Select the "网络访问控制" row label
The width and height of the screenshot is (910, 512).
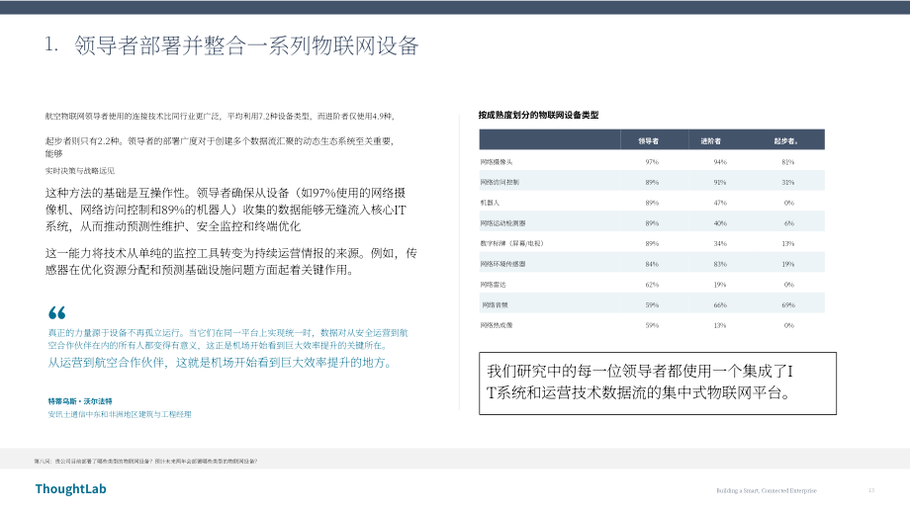pos(500,182)
